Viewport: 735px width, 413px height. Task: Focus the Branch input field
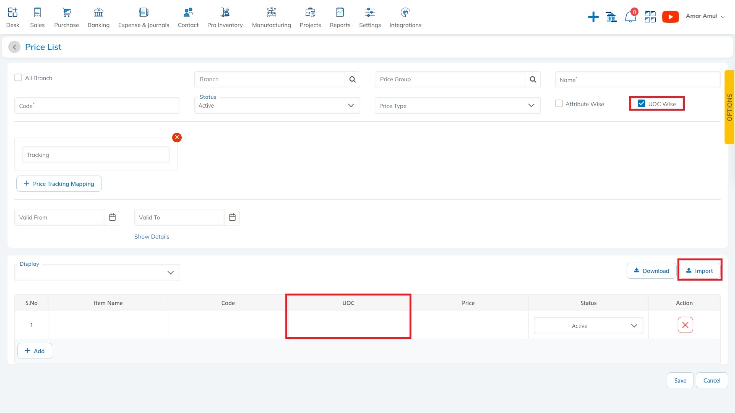(x=270, y=79)
